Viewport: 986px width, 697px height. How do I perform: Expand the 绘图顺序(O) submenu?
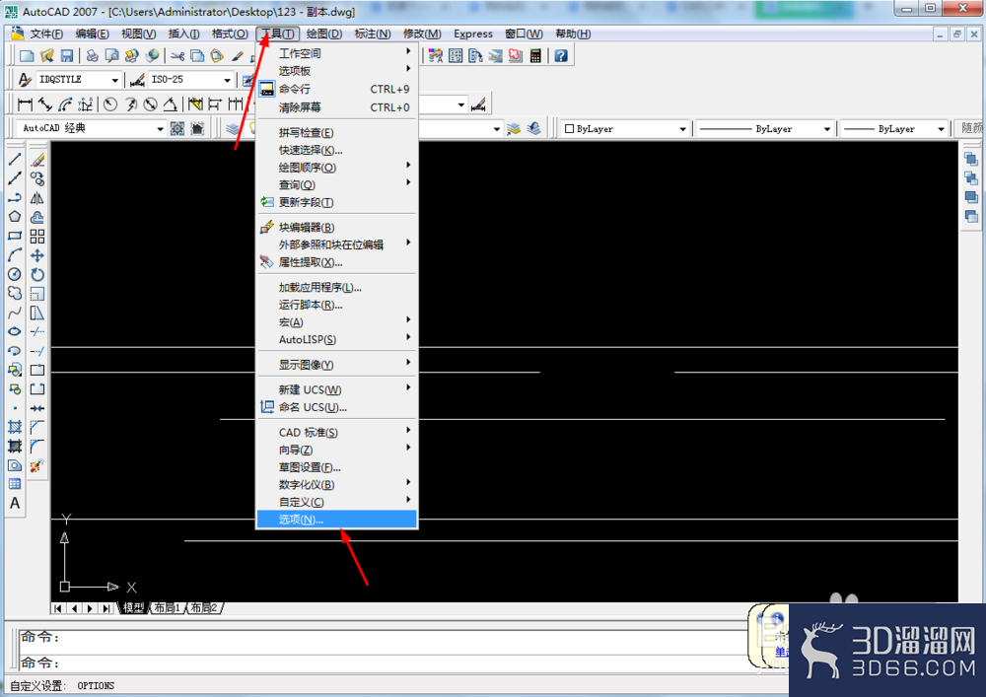point(336,168)
